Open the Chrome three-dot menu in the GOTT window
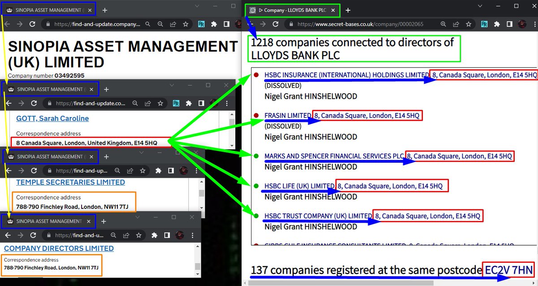The image size is (538, 286). tap(226, 104)
